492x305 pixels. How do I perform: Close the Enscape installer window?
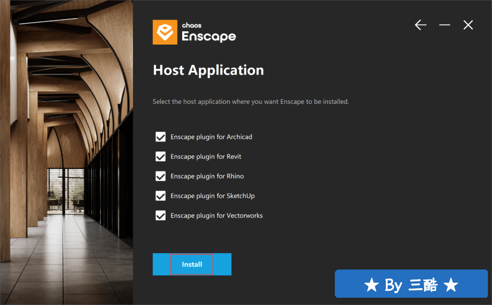click(468, 25)
